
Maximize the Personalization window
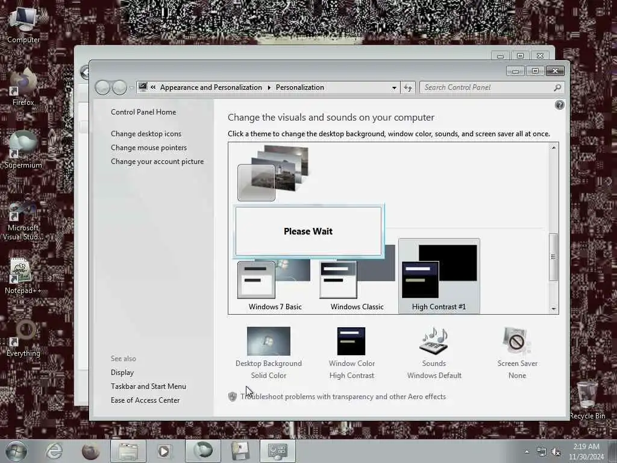[535, 71]
